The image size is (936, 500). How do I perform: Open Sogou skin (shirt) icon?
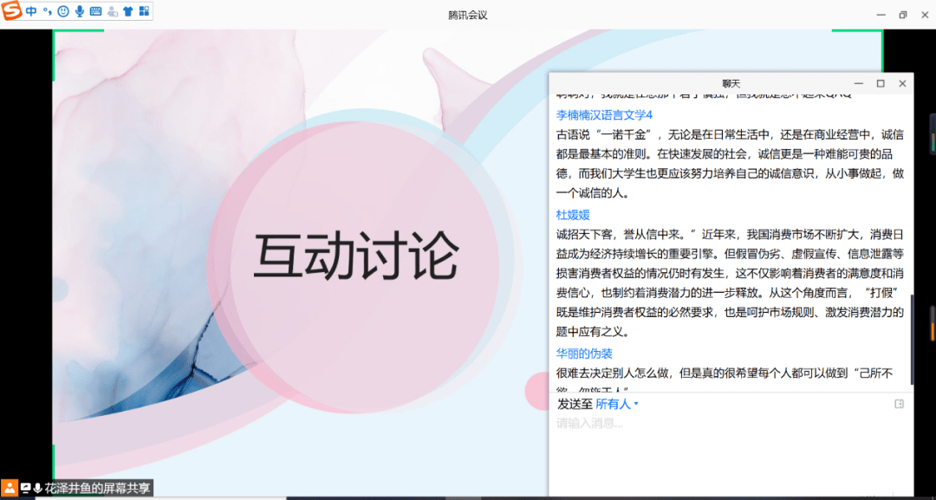click(127, 11)
